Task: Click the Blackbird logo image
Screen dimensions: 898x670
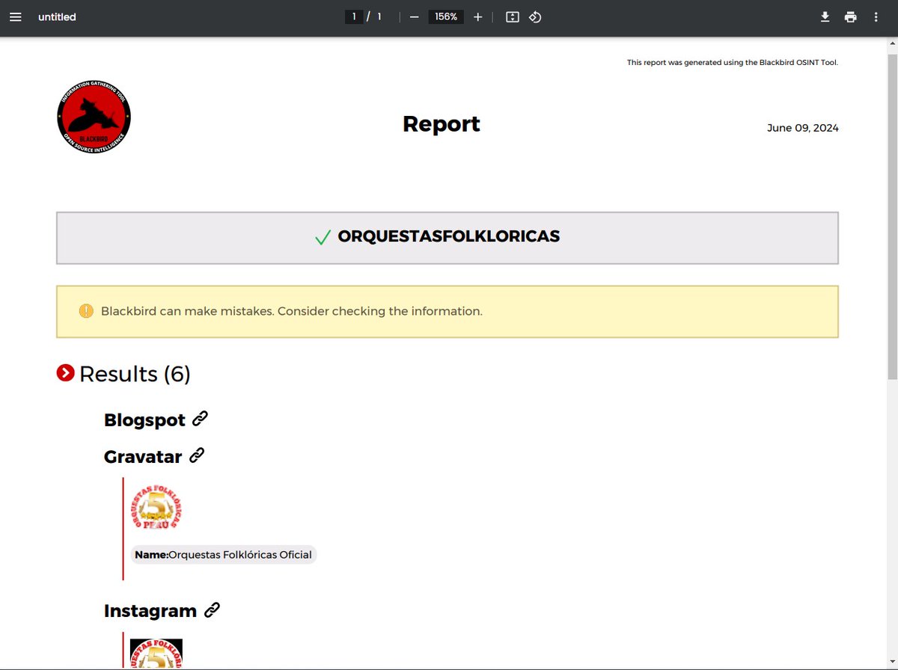Action: [x=94, y=118]
